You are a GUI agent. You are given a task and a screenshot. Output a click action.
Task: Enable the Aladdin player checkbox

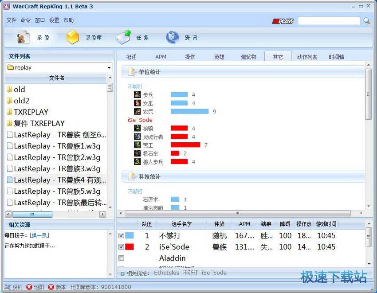pyautogui.click(x=121, y=258)
